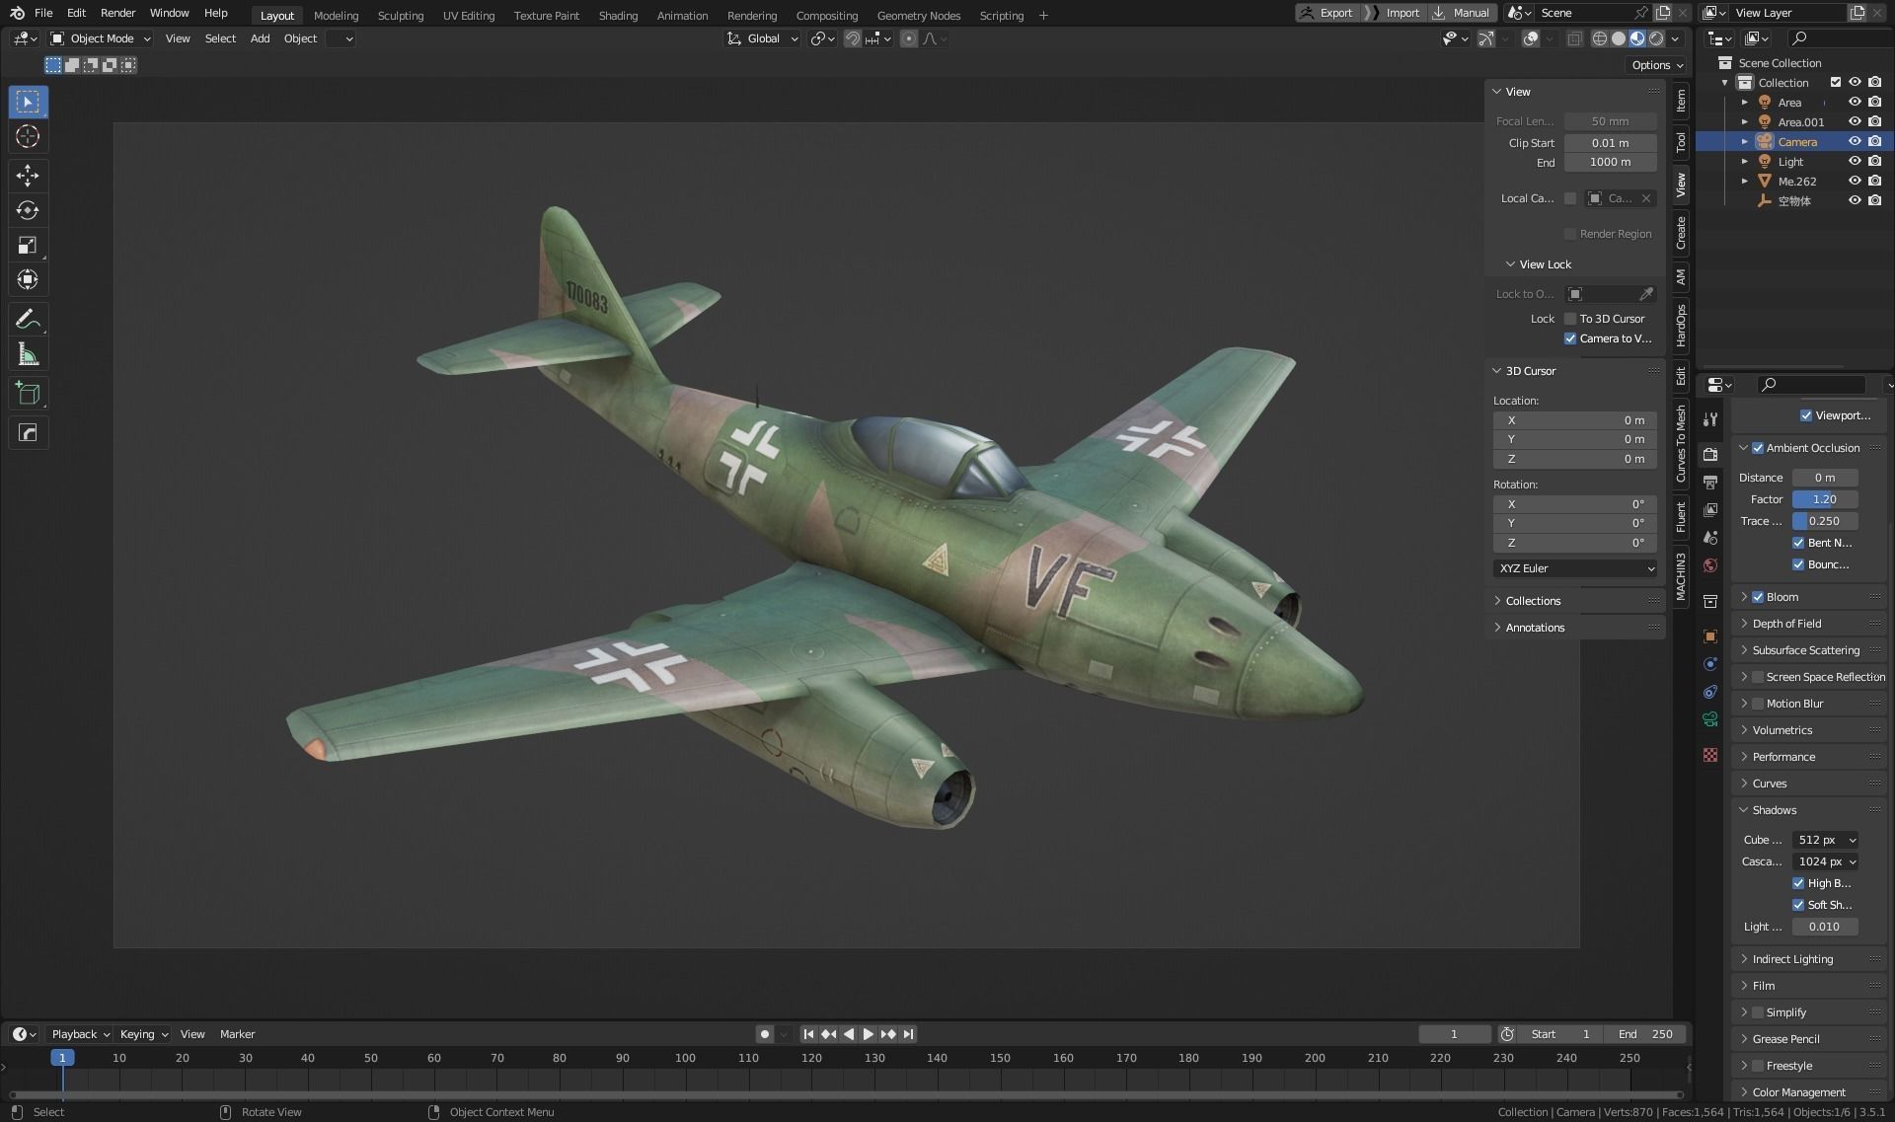Activate the Add Cube tool
1895x1122 pixels.
pos(28,394)
